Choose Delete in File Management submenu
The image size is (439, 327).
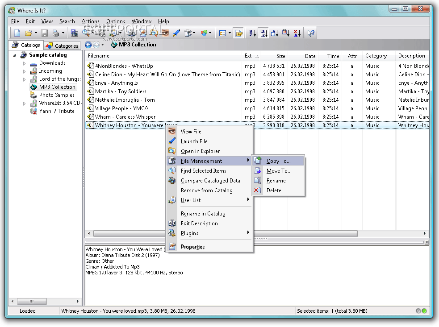[278, 190]
